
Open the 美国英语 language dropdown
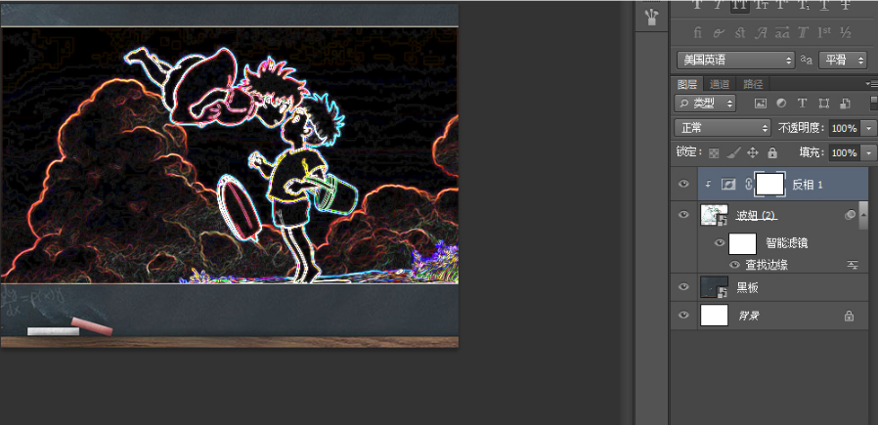point(736,60)
